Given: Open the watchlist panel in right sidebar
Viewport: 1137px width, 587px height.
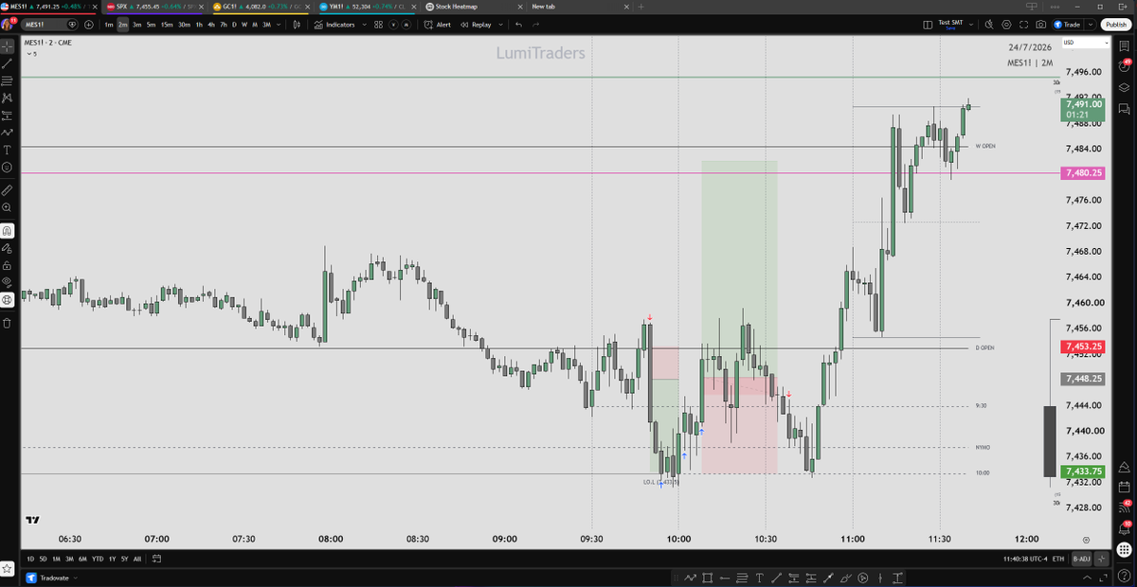Looking at the screenshot, I should 1127,44.
